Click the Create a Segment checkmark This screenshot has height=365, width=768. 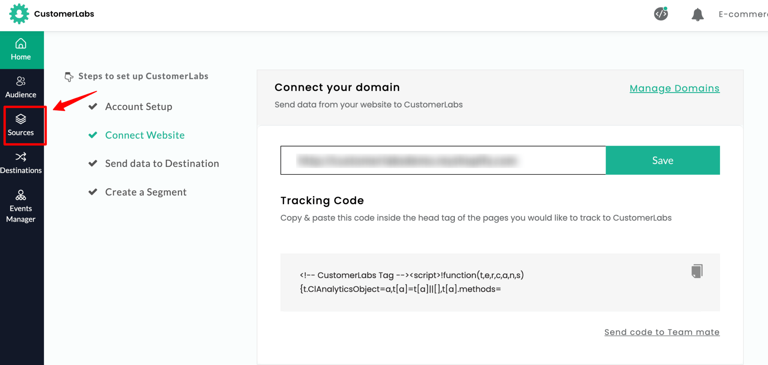coord(93,192)
